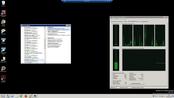Click the database list scrollbar thumb

45,44
